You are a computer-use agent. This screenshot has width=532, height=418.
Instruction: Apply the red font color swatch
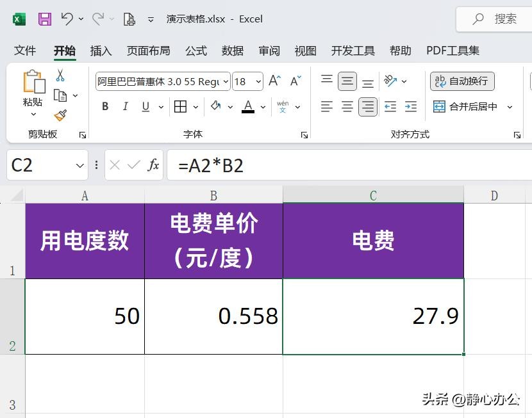(248, 107)
